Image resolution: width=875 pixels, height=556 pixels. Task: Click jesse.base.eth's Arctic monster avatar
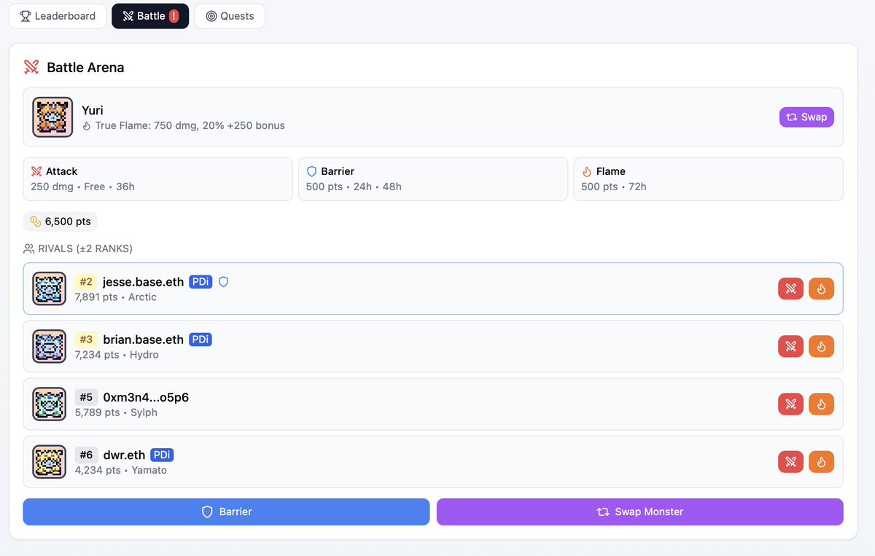50,289
